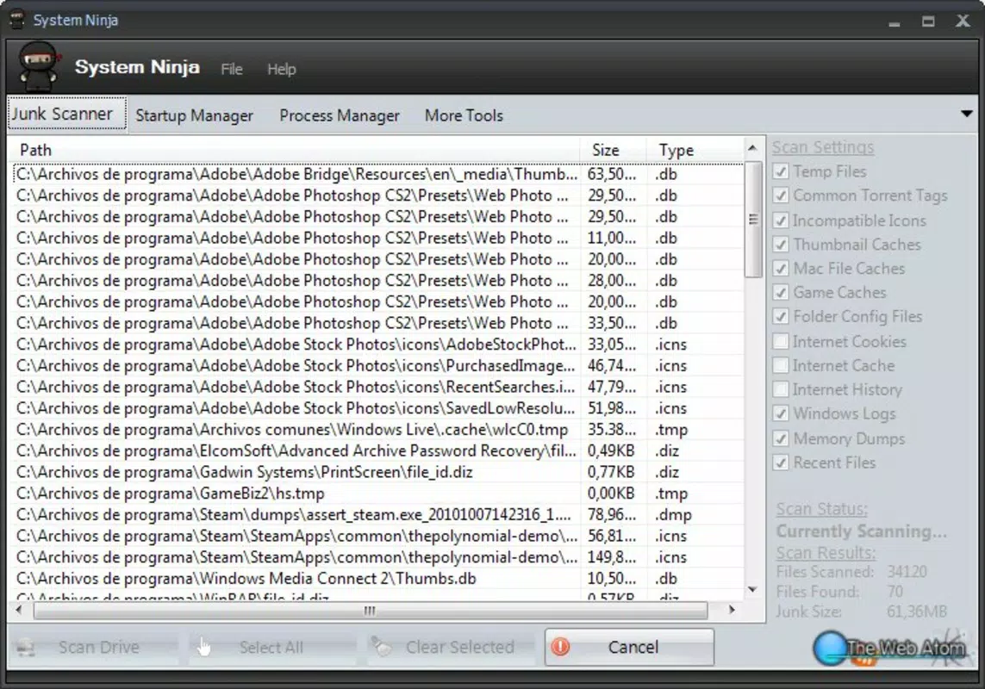Select the AdobeStockPhot... .icns row
This screenshot has width=985, height=689.
[x=377, y=344]
